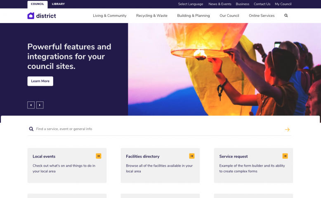Click the district house logo icon

[x=31, y=16]
